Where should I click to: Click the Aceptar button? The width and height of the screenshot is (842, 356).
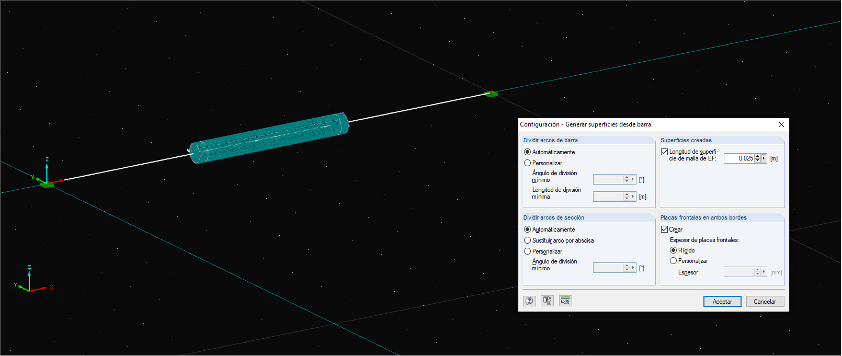pyautogui.click(x=722, y=302)
